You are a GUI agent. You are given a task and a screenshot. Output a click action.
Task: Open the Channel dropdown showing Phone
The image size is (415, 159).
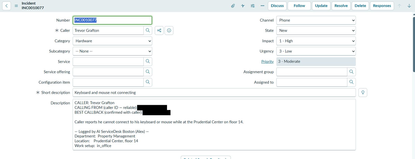coord(316,20)
